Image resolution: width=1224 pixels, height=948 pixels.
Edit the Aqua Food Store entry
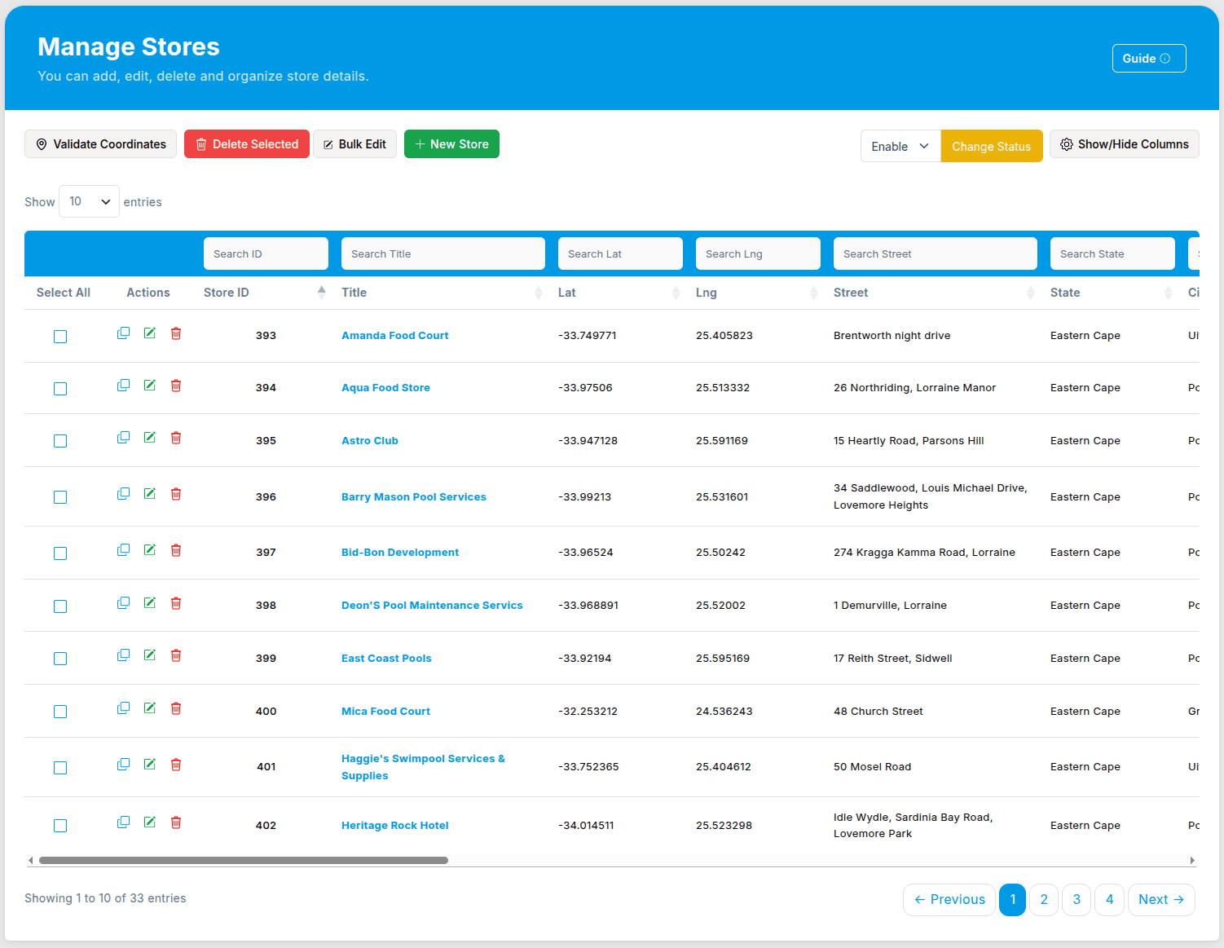[x=150, y=386]
